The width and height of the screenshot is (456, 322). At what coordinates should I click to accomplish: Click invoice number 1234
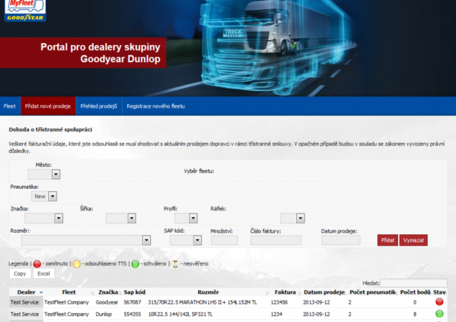(x=276, y=314)
